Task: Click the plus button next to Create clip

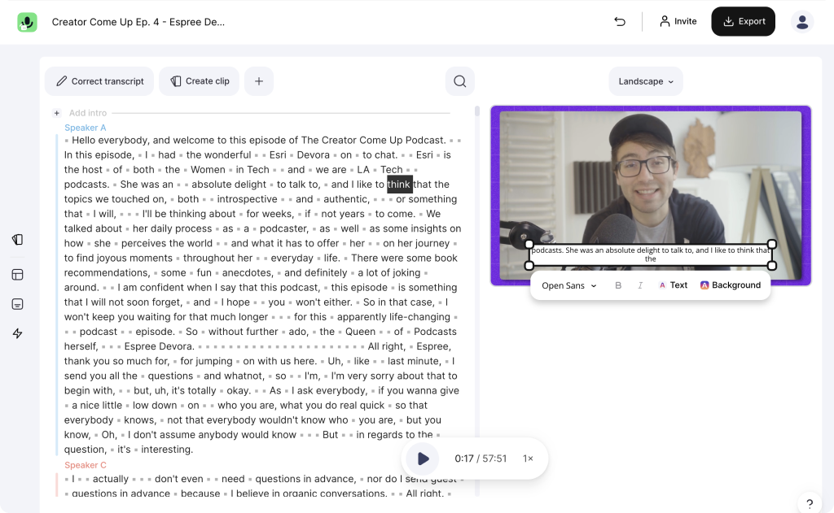Action: click(259, 81)
